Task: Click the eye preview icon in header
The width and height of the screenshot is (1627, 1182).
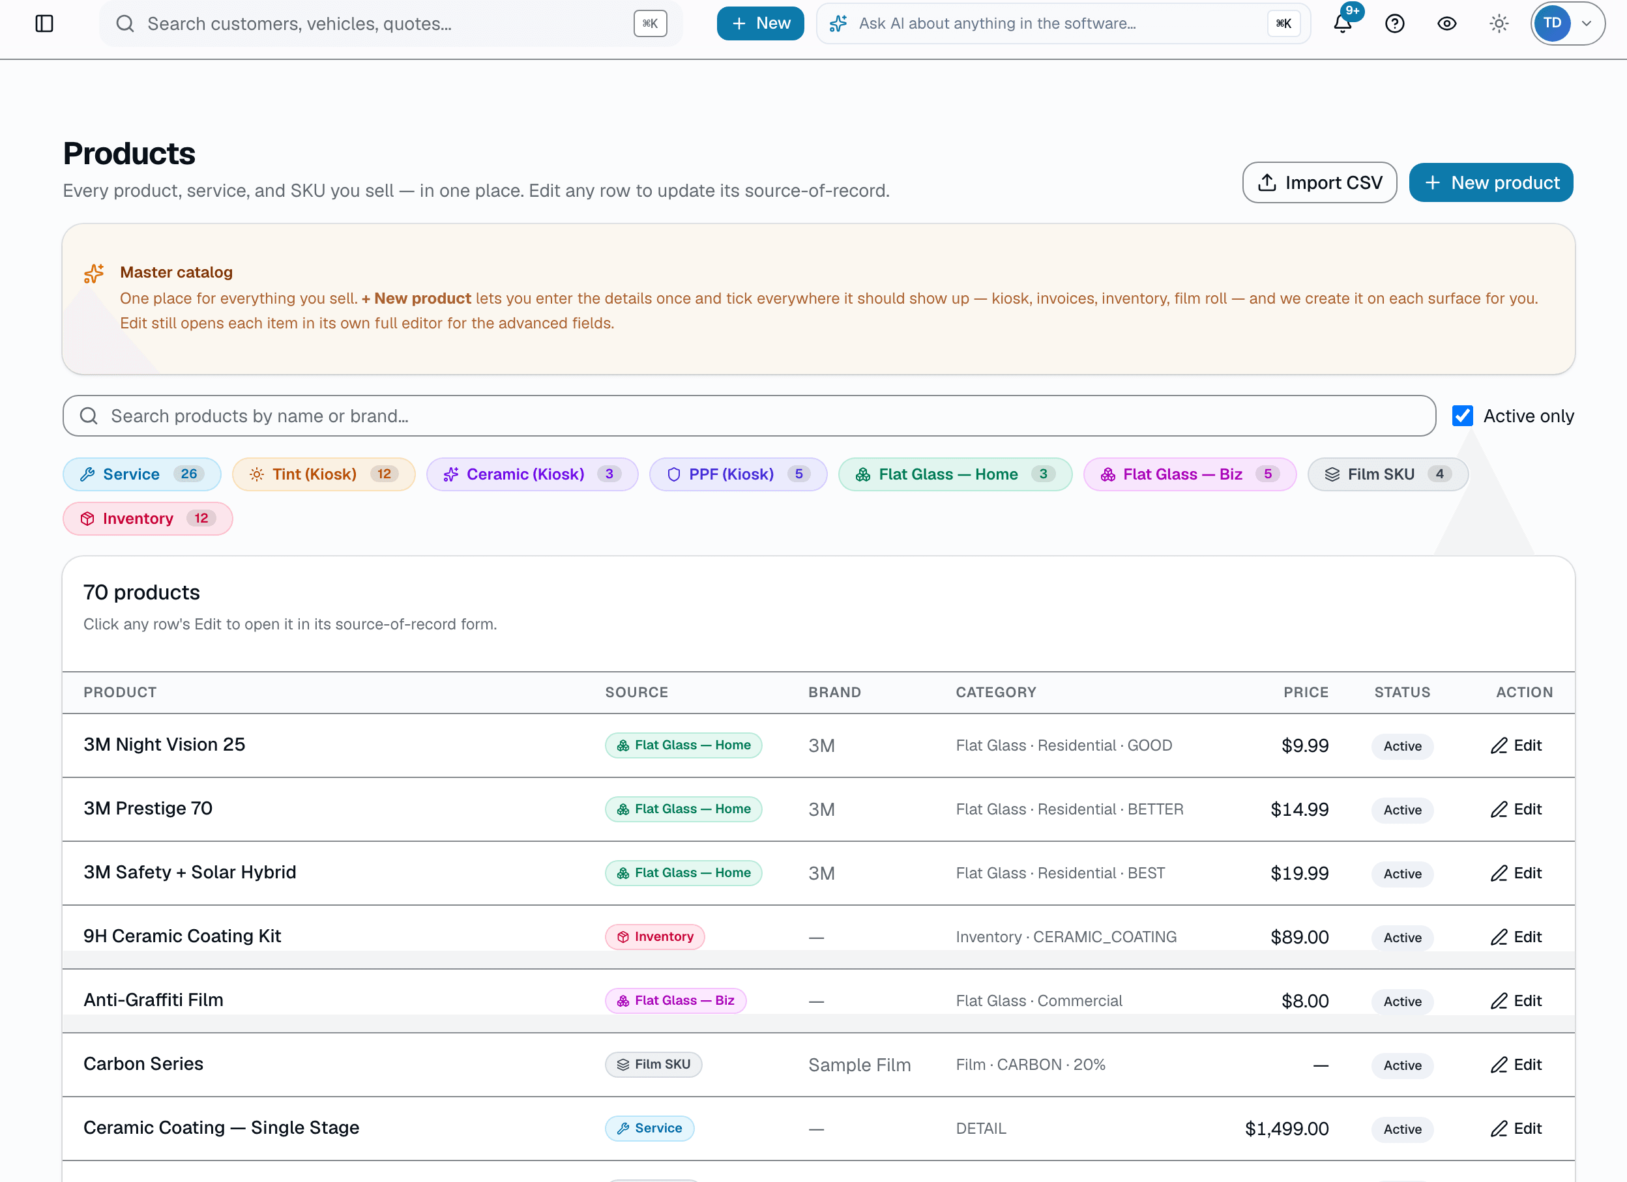Action: pyautogui.click(x=1447, y=23)
